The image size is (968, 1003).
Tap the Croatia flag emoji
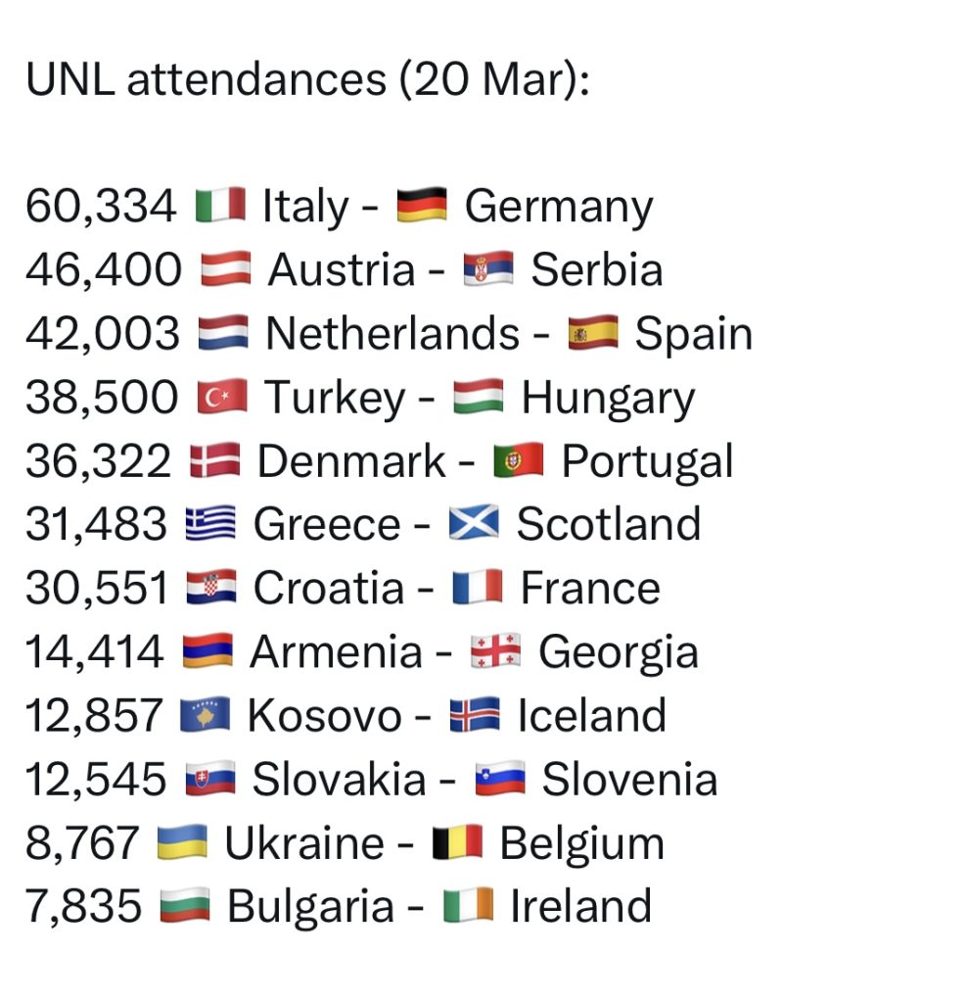(211, 589)
